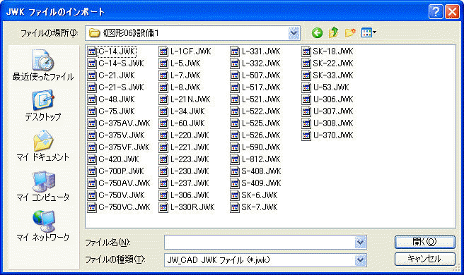
Task: Select file name L-521.JWK
Action: tap(261, 99)
